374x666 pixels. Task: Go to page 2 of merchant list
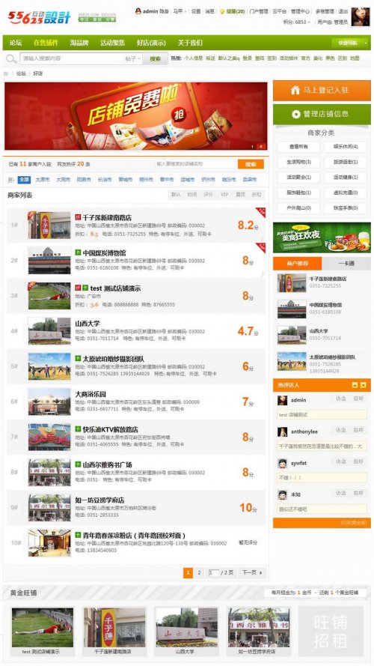pos(199,572)
